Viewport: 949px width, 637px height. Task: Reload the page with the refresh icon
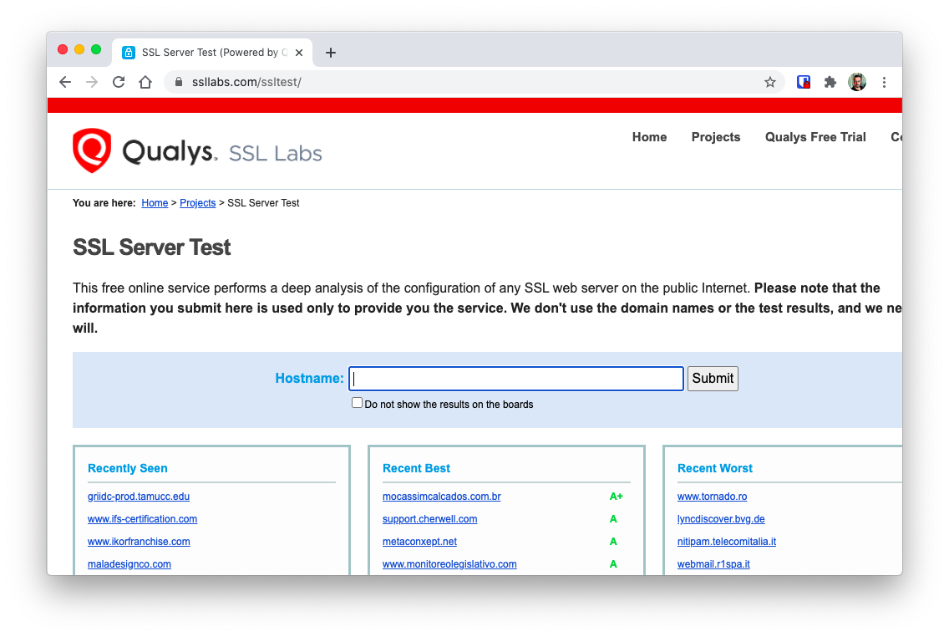click(119, 82)
